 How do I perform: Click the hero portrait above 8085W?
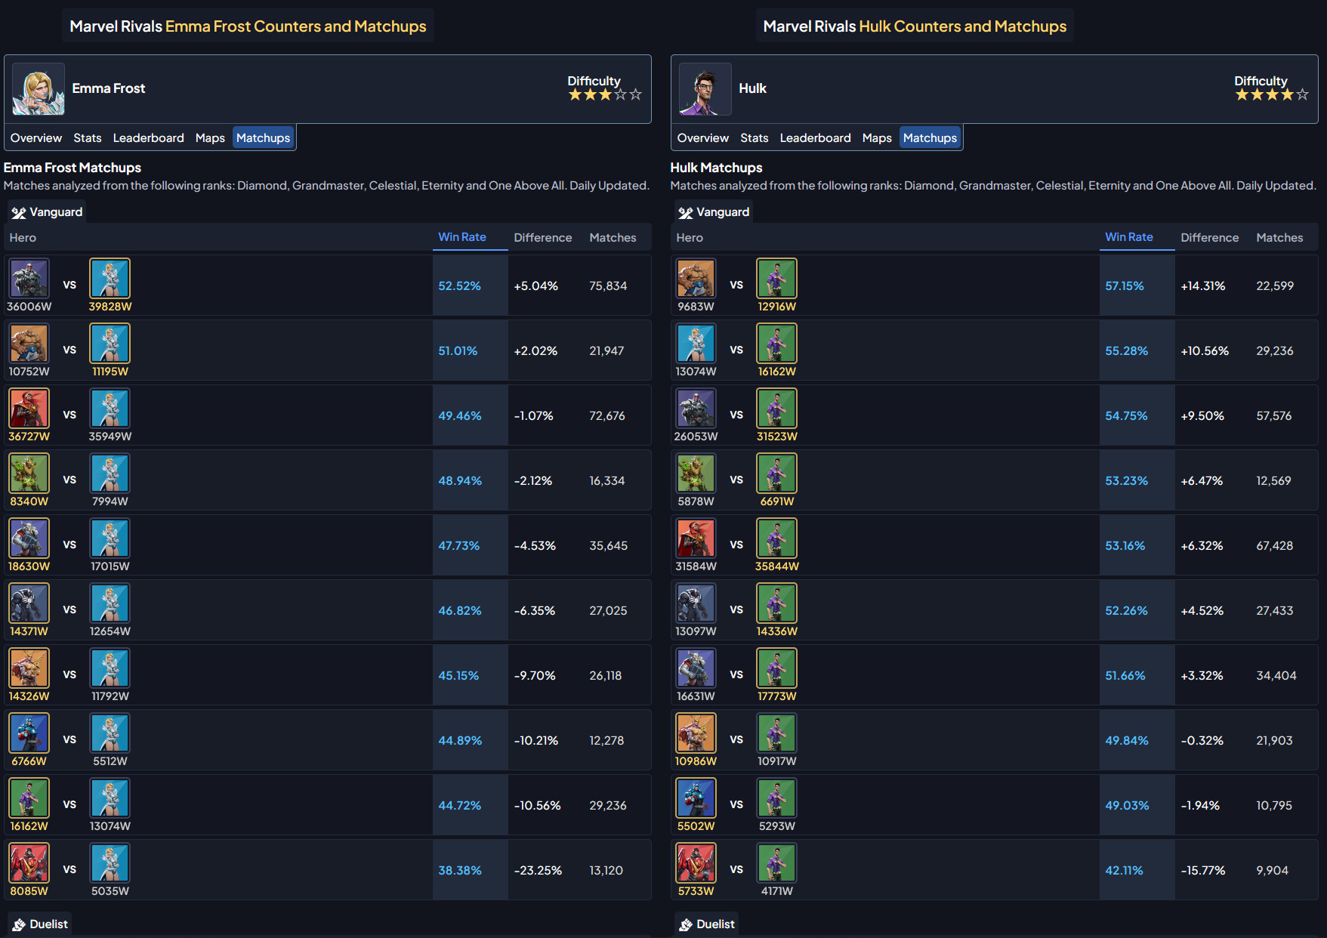click(29, 862)
